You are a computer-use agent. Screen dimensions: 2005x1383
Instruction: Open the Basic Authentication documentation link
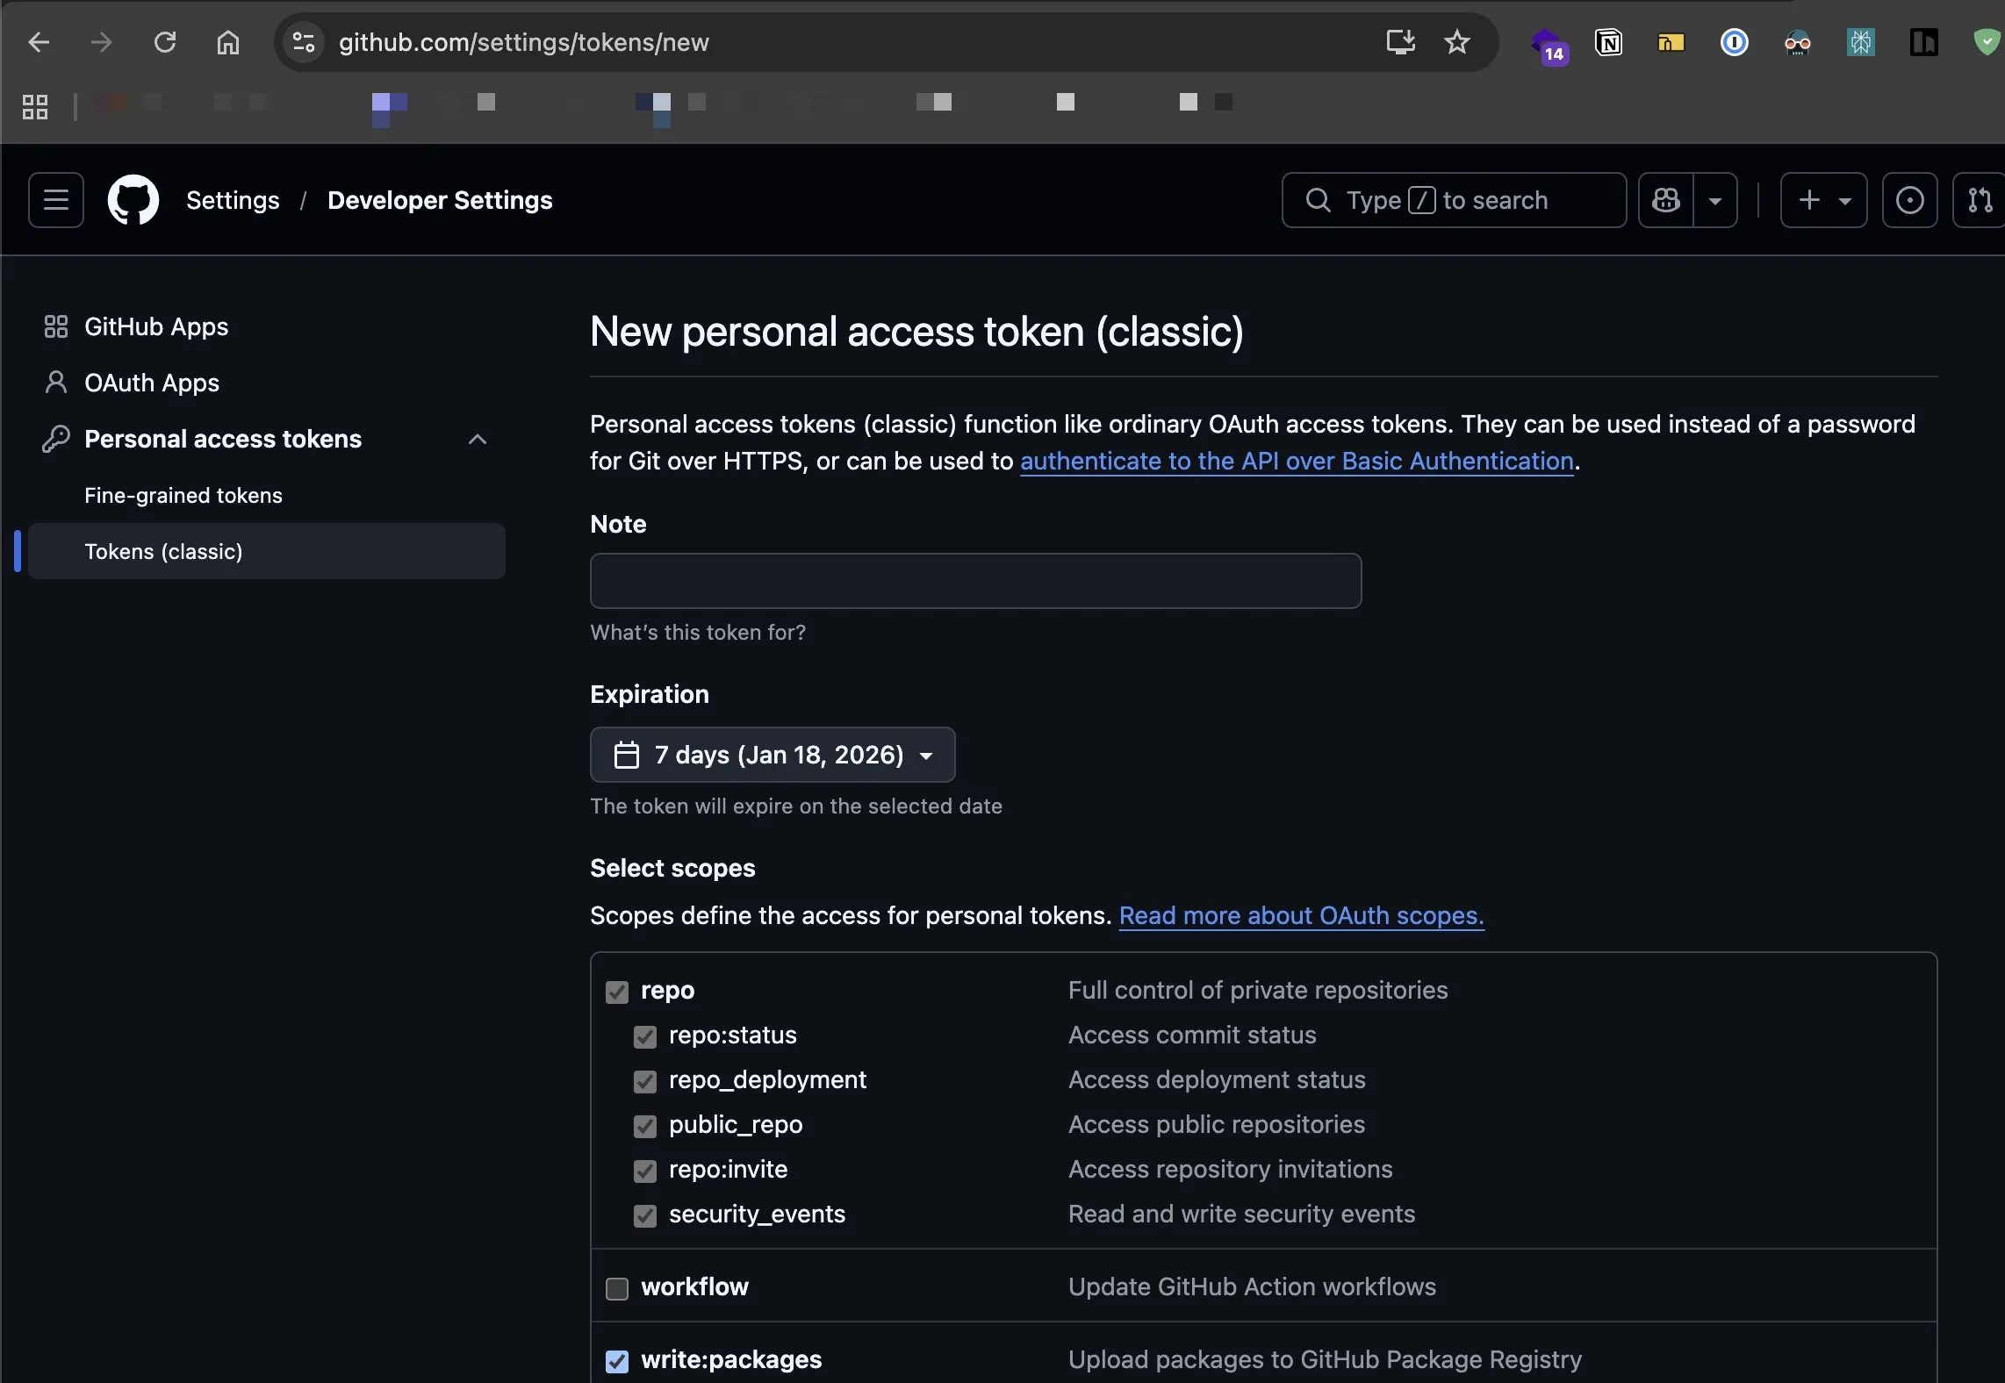click(1296, 461)
